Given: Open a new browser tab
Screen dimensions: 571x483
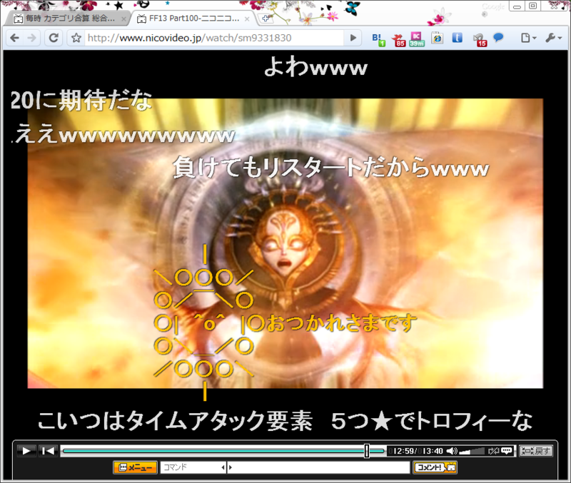Looking at the screenshot, I should 265,19.
